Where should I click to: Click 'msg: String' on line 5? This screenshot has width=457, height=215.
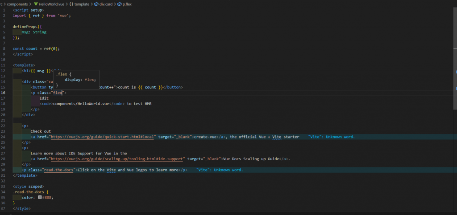click(34, 32)
